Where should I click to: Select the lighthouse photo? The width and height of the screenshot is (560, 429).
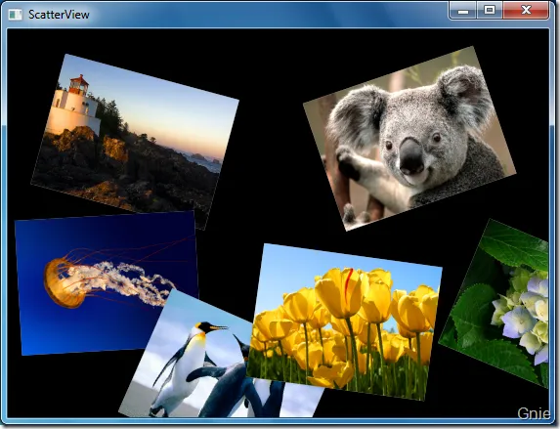pyautogui.click(x=135, y=141)
